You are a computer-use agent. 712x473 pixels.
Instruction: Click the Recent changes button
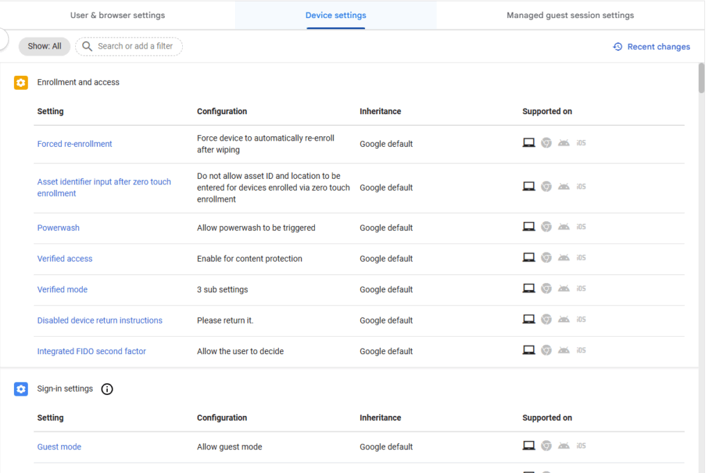pyautogui.click(x=658, y=47)
